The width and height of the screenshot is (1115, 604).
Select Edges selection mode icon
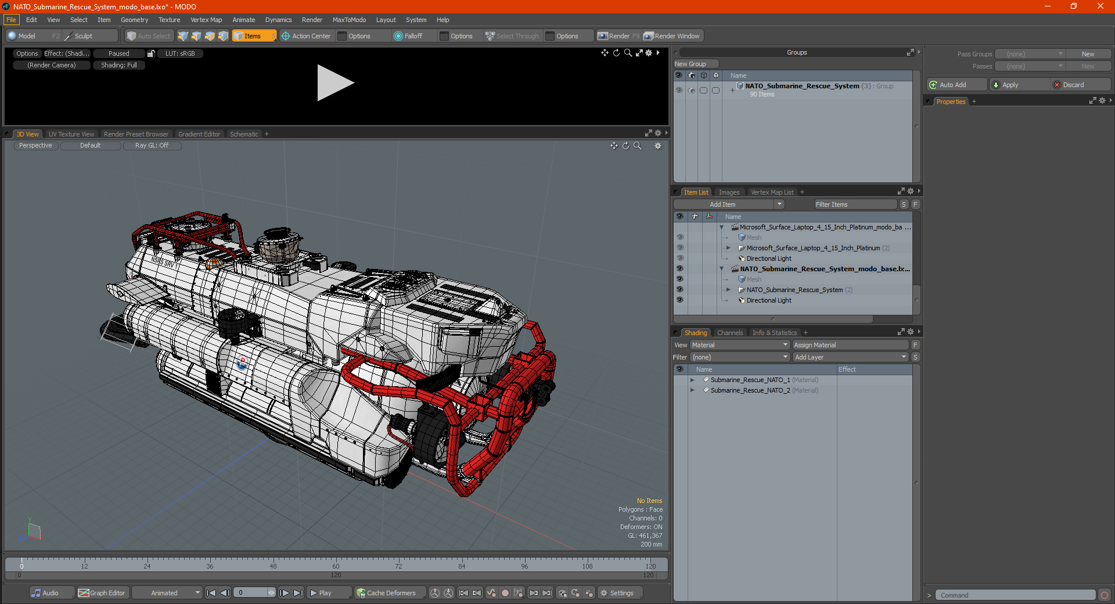196,36
